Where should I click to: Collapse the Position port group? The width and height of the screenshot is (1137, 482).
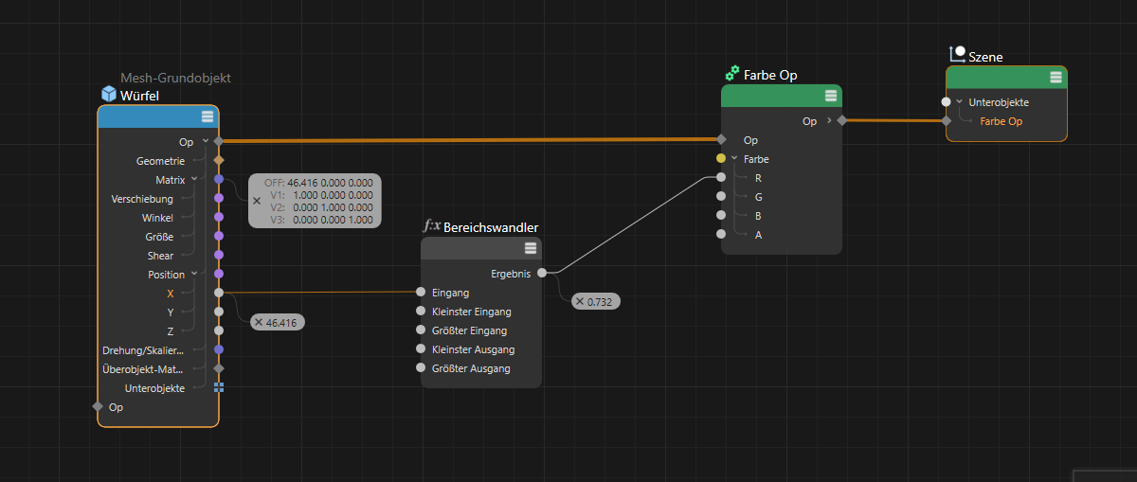(x=194, y=274)
